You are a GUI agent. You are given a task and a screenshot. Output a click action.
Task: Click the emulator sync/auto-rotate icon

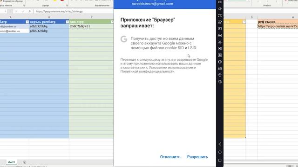220,22
